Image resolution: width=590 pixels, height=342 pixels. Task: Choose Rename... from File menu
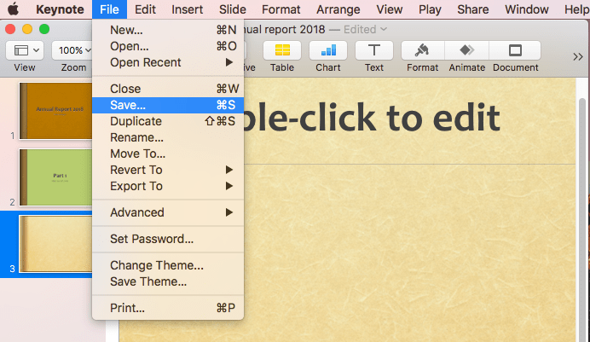coord(168,137)
